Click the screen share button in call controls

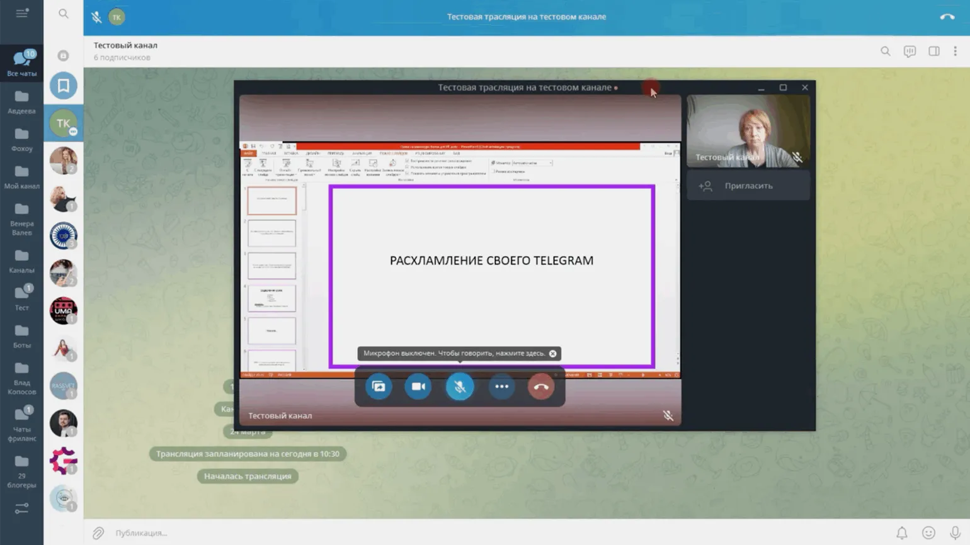pyautogui.click(x=379, y=386)
